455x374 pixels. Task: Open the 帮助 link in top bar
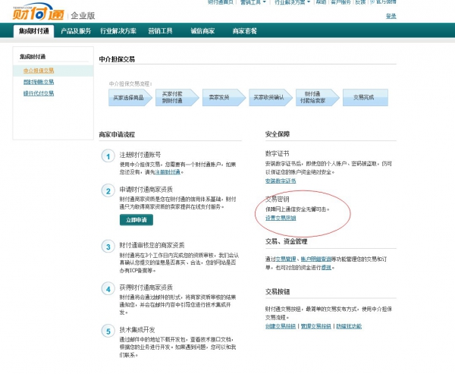[x=321, y=2]
